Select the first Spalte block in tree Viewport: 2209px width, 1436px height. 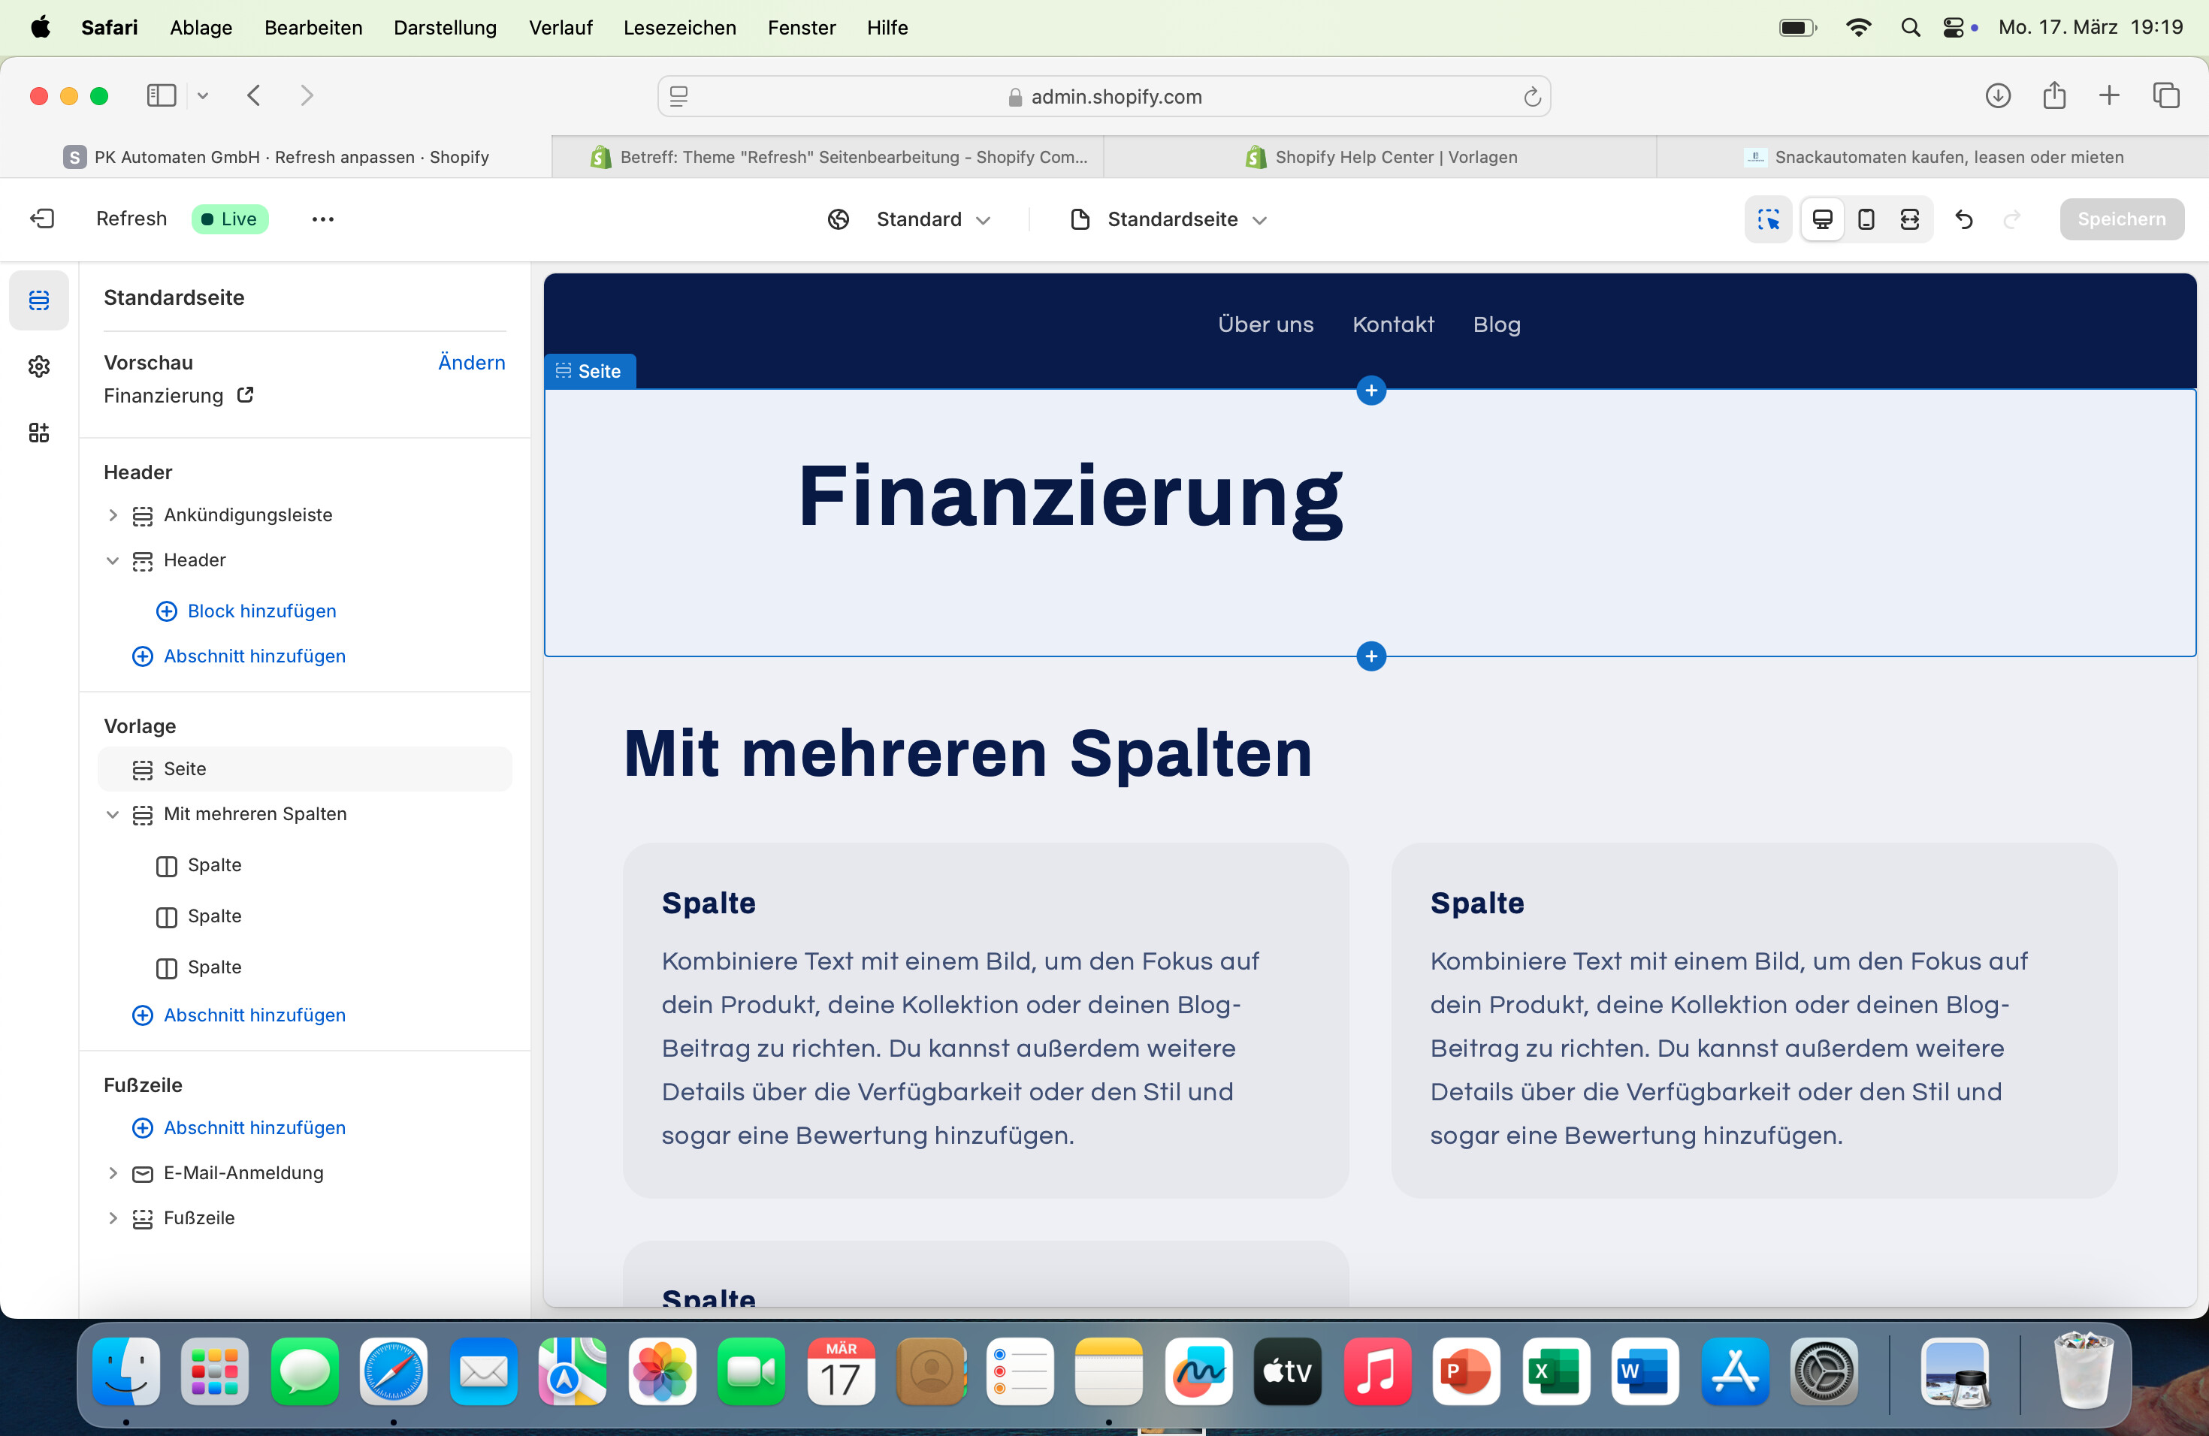214,864
